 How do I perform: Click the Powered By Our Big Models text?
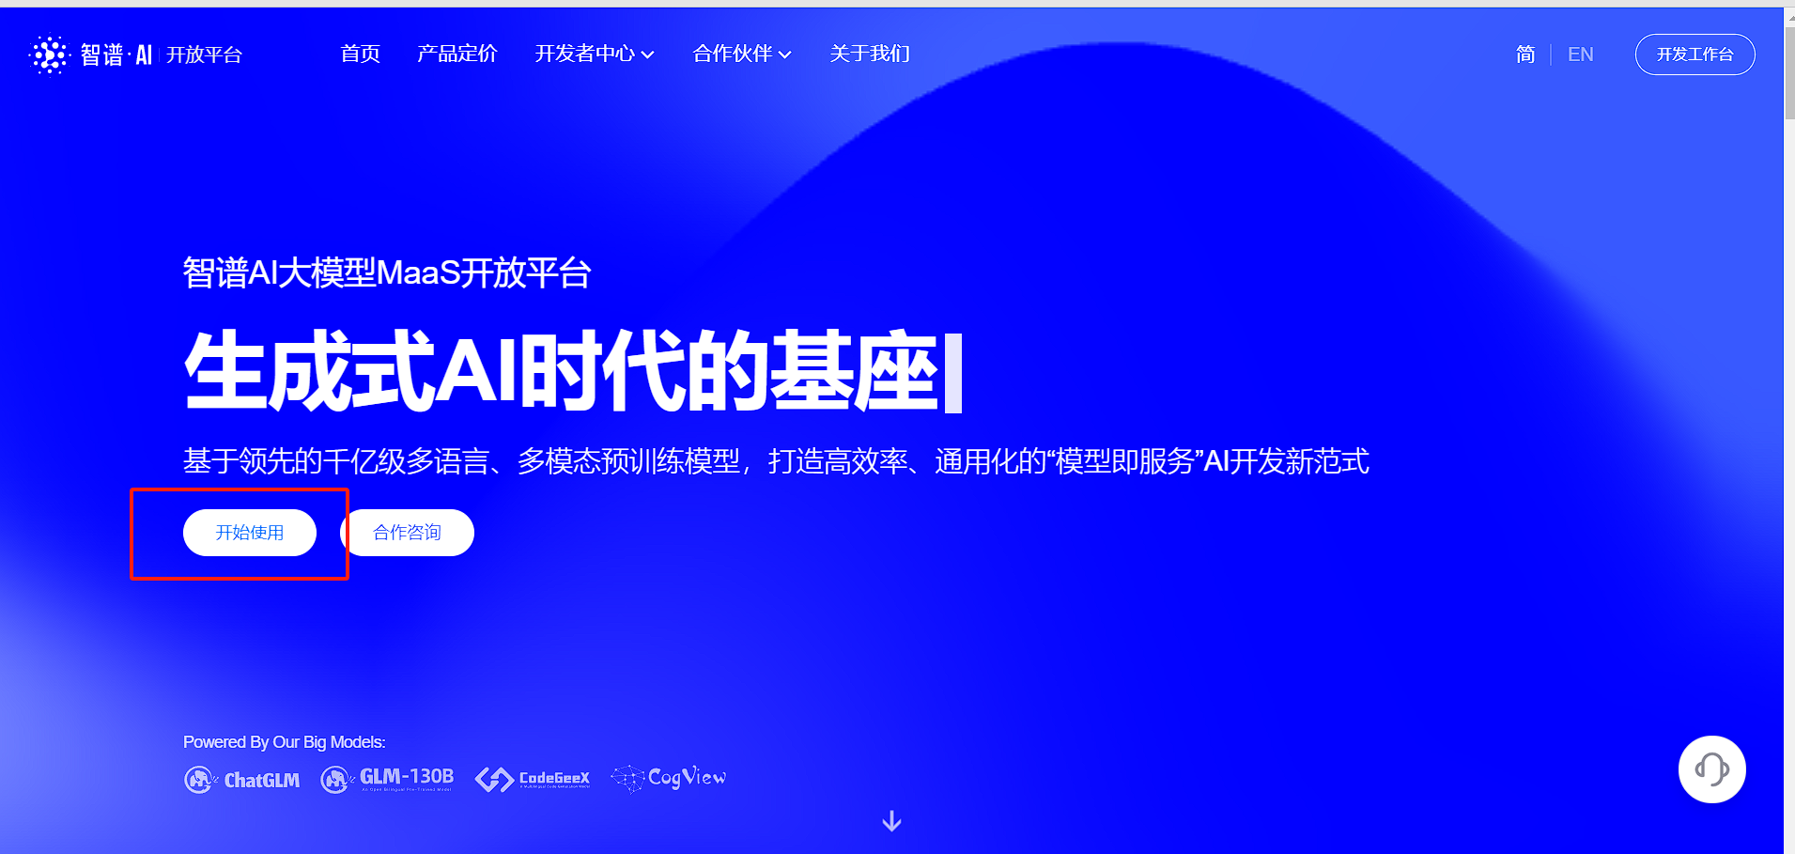coord(285,742)
